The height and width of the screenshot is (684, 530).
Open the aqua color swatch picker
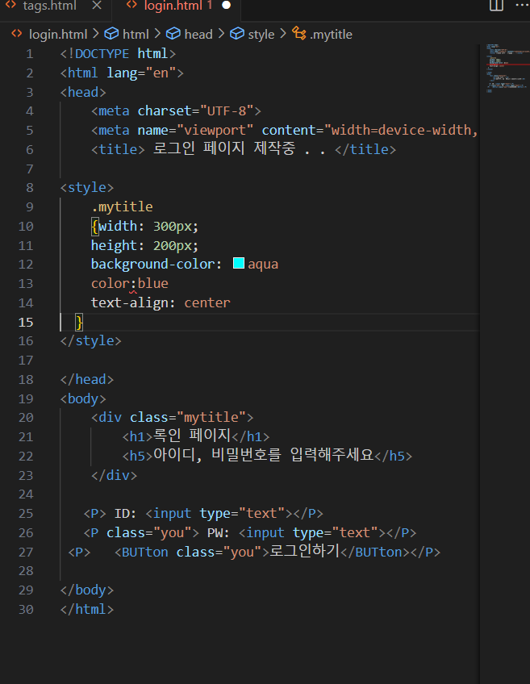239,263
